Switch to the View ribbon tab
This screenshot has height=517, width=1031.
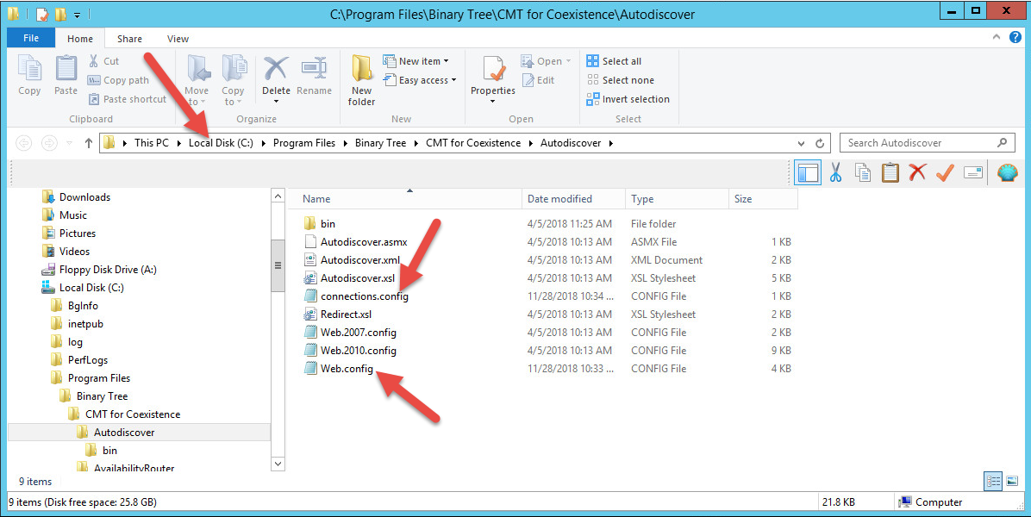coord(178,39)
